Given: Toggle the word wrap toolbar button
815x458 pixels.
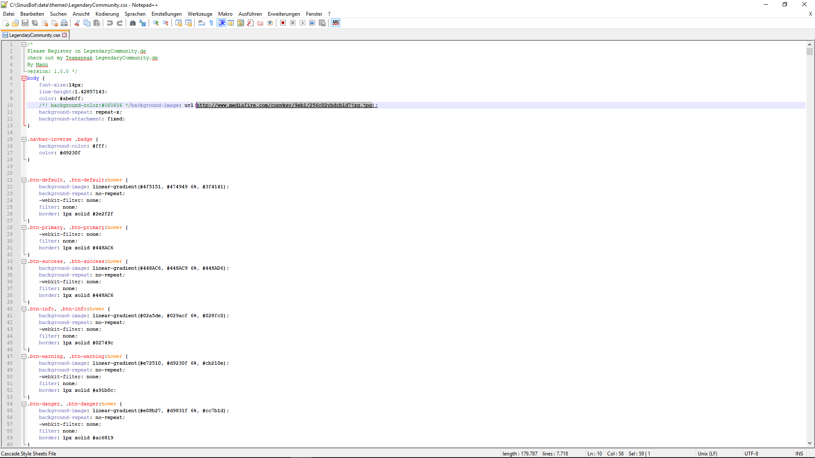Looking at the screenshot, I should [x=202, y=23].
